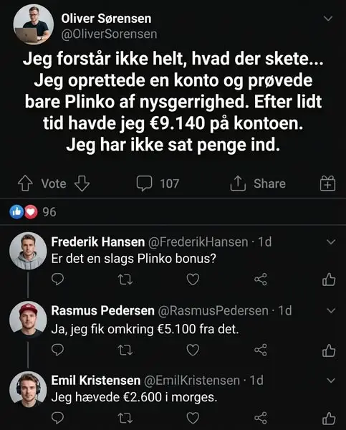The height and width of the screenshot is (430, 346).
Task: Like Rasmus Pedersen's comment with the heart
Action: coord(193,350)
